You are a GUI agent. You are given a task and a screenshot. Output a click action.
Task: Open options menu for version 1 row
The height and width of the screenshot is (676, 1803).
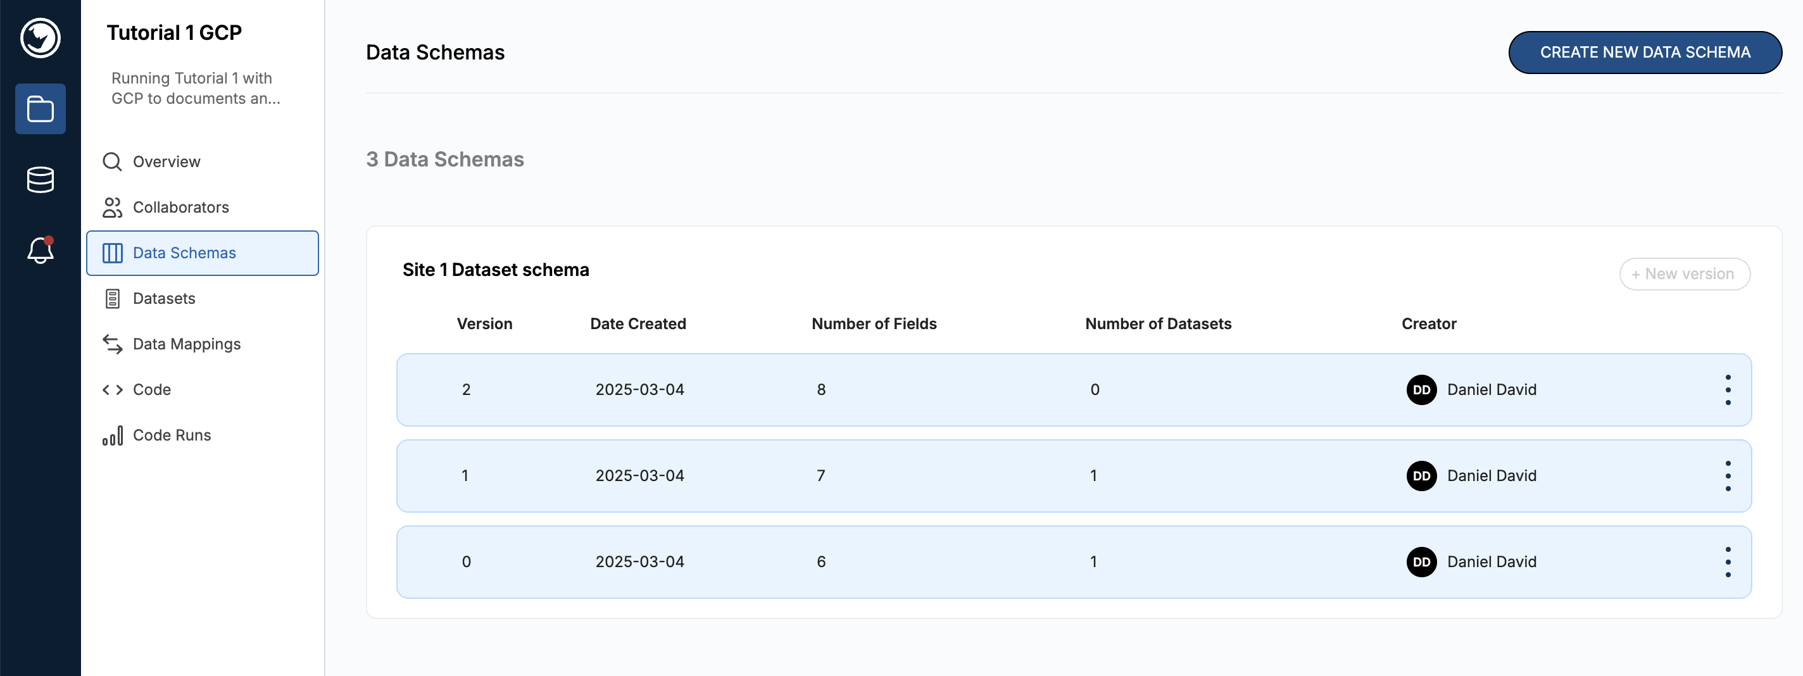point(1728,476)
